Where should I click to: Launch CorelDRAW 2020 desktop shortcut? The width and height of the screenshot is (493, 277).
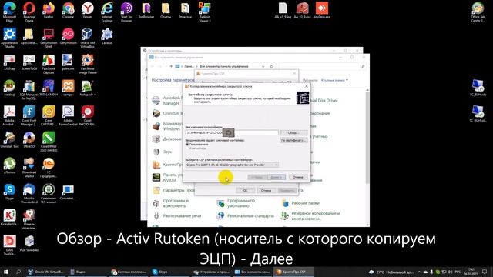pos(49,142)
